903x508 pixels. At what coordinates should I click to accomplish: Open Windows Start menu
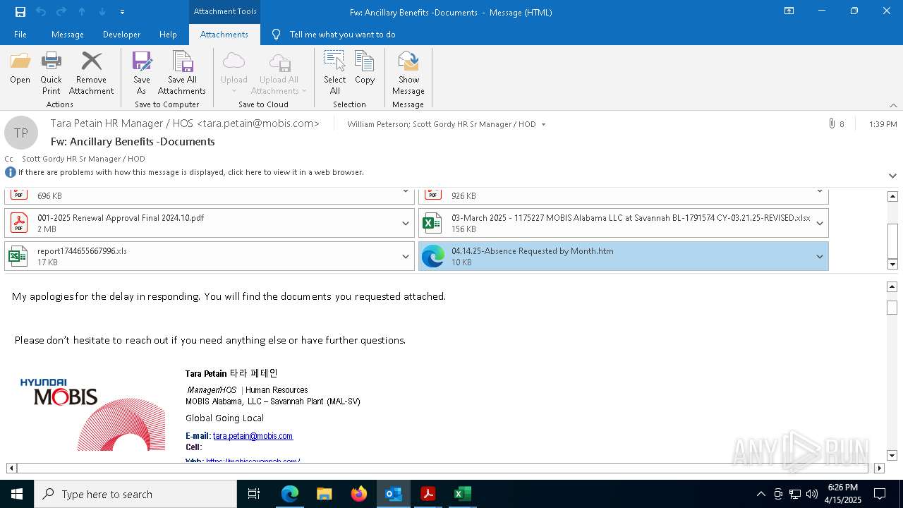point(17,494)
